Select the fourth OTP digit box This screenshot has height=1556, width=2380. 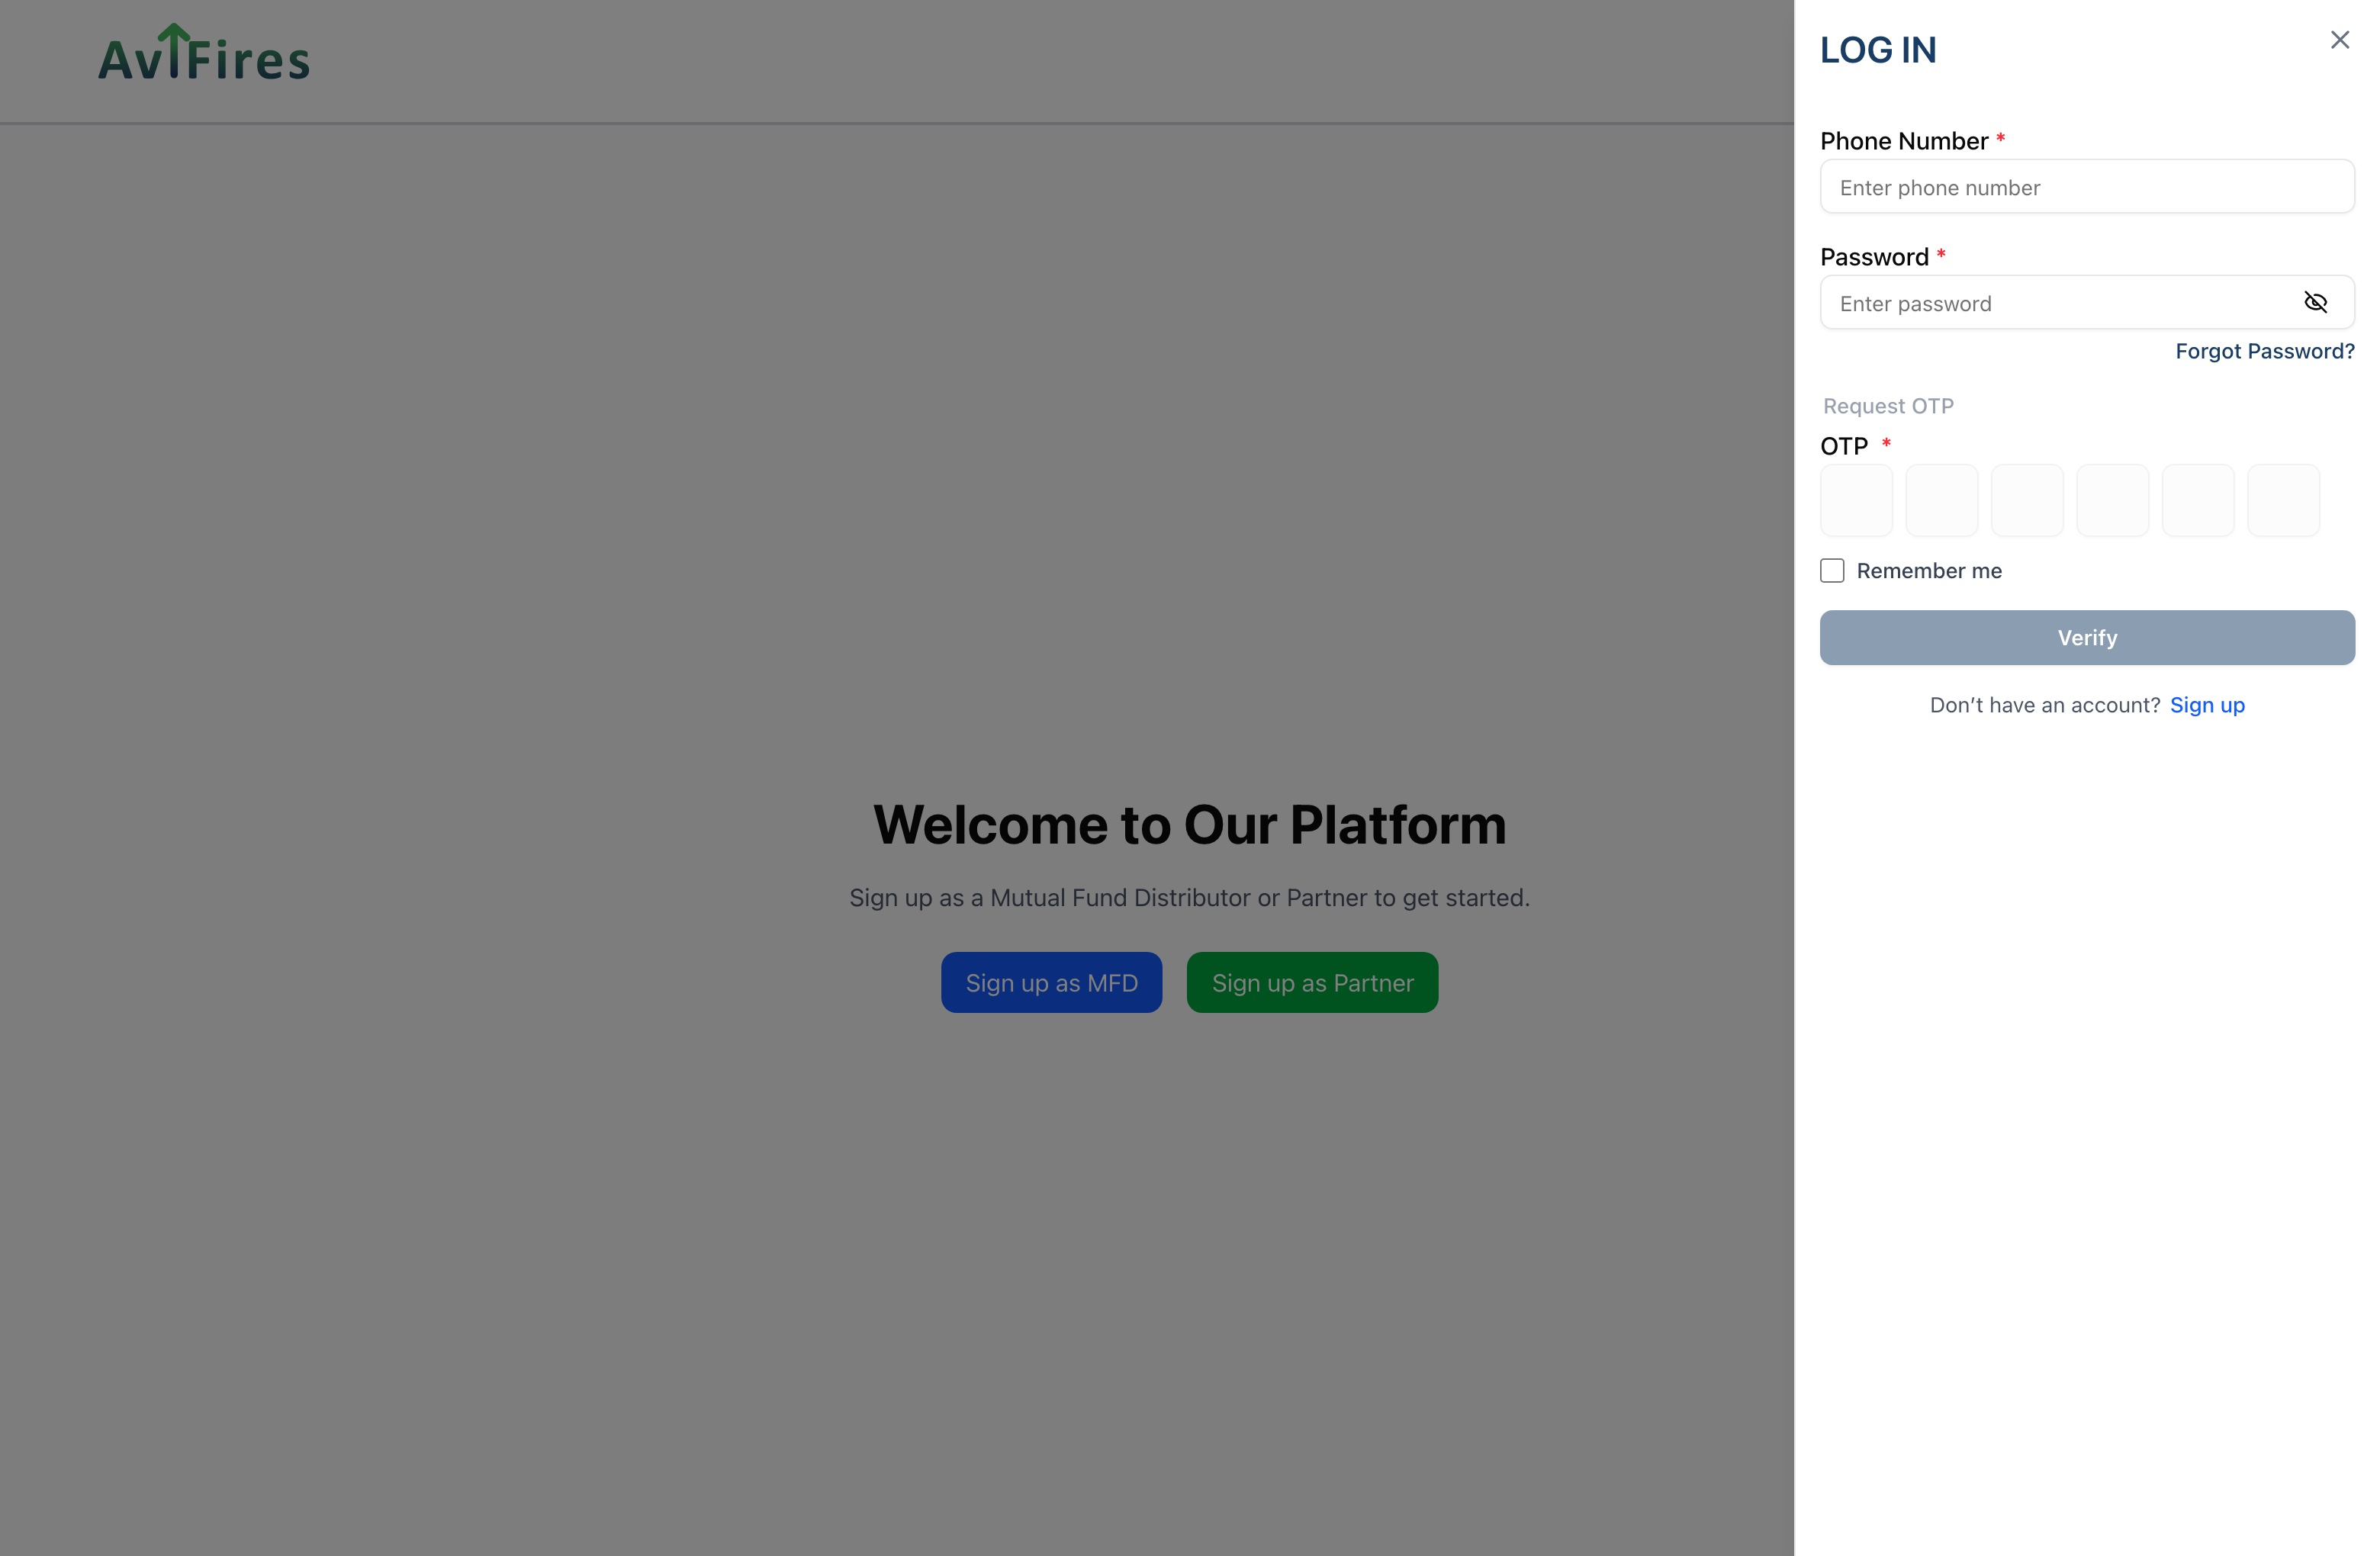click(2112, 500)
